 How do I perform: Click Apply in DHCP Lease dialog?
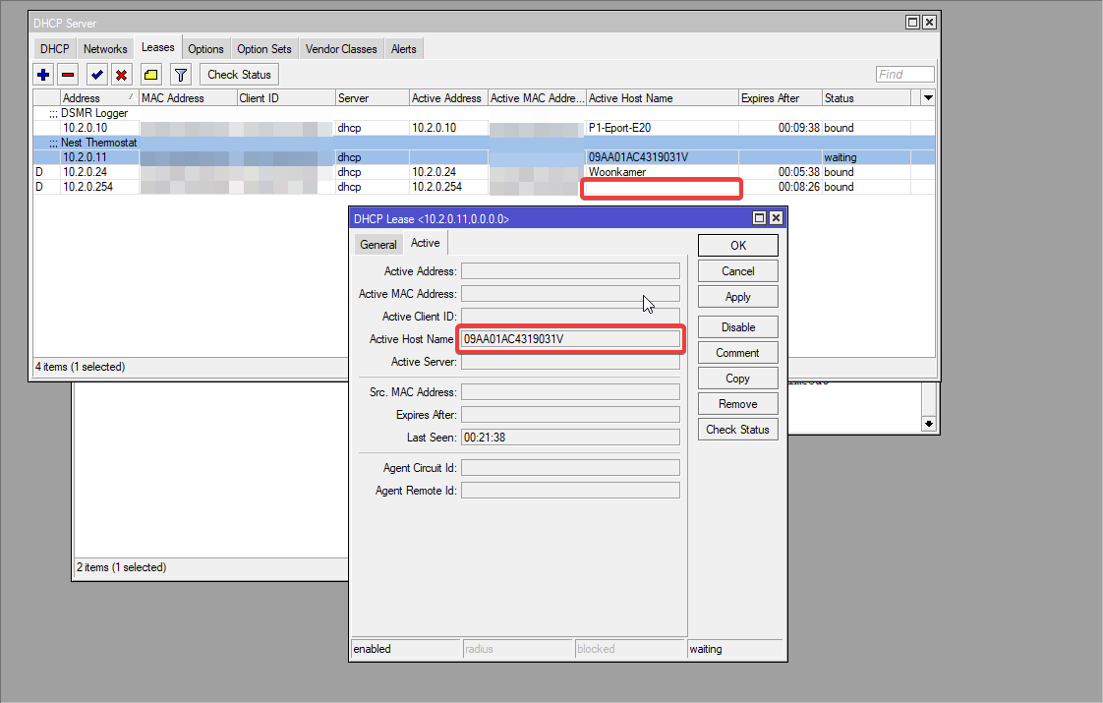(738, 297)
